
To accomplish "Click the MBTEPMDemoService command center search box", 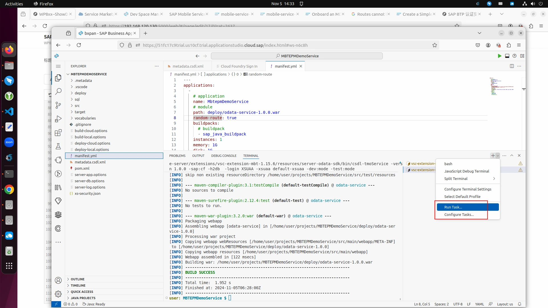I will 297,56.
